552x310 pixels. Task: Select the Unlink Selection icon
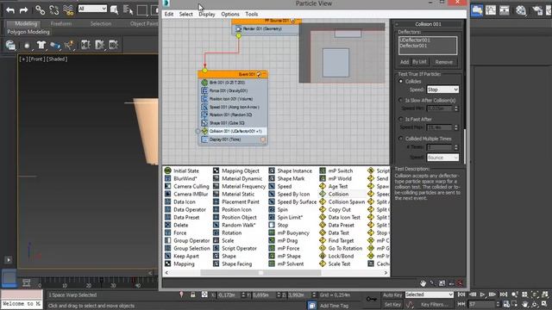tap(53, 9)
